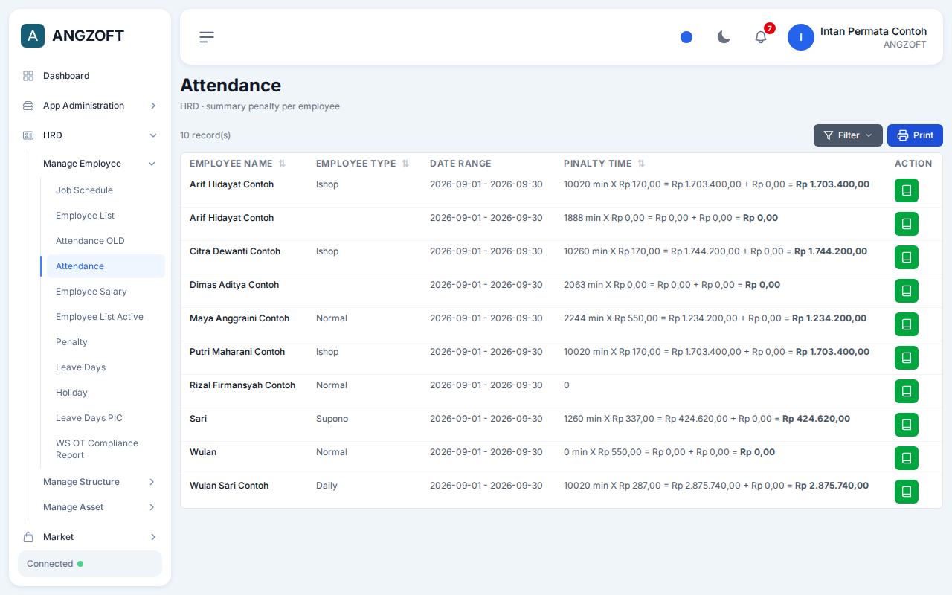This screenshot has width=952, height=595.
Task: Click the blue theme color dot
Action: (686, 37)
